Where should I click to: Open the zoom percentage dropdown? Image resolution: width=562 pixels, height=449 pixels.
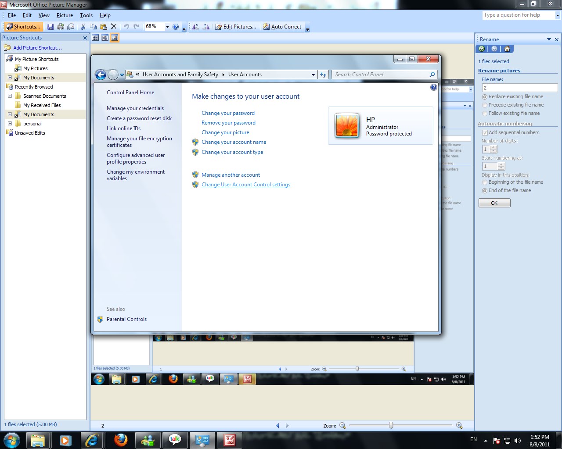tap(167, 27)
